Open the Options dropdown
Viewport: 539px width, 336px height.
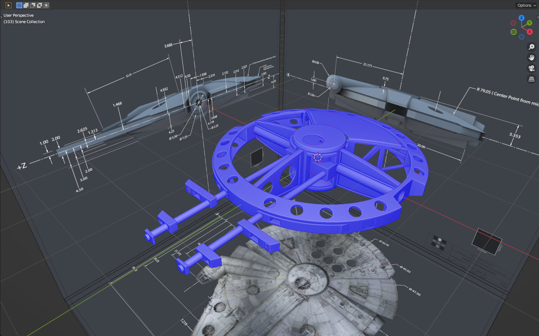pos(527,5)
